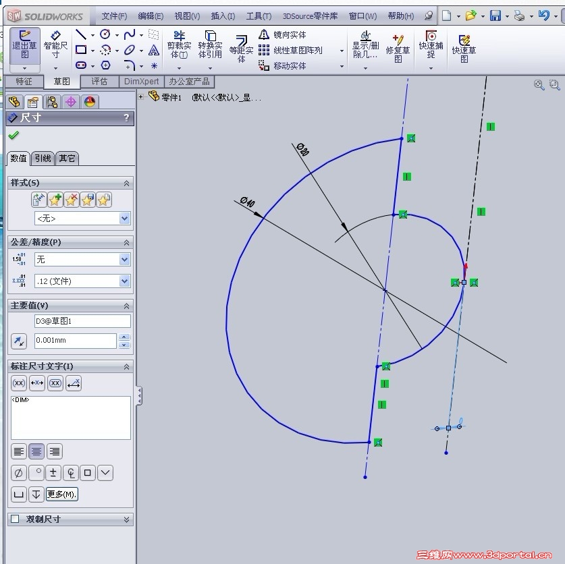Insert the plus/minus symbol button
Screen dimensions: 565x564
coord(53,473)
